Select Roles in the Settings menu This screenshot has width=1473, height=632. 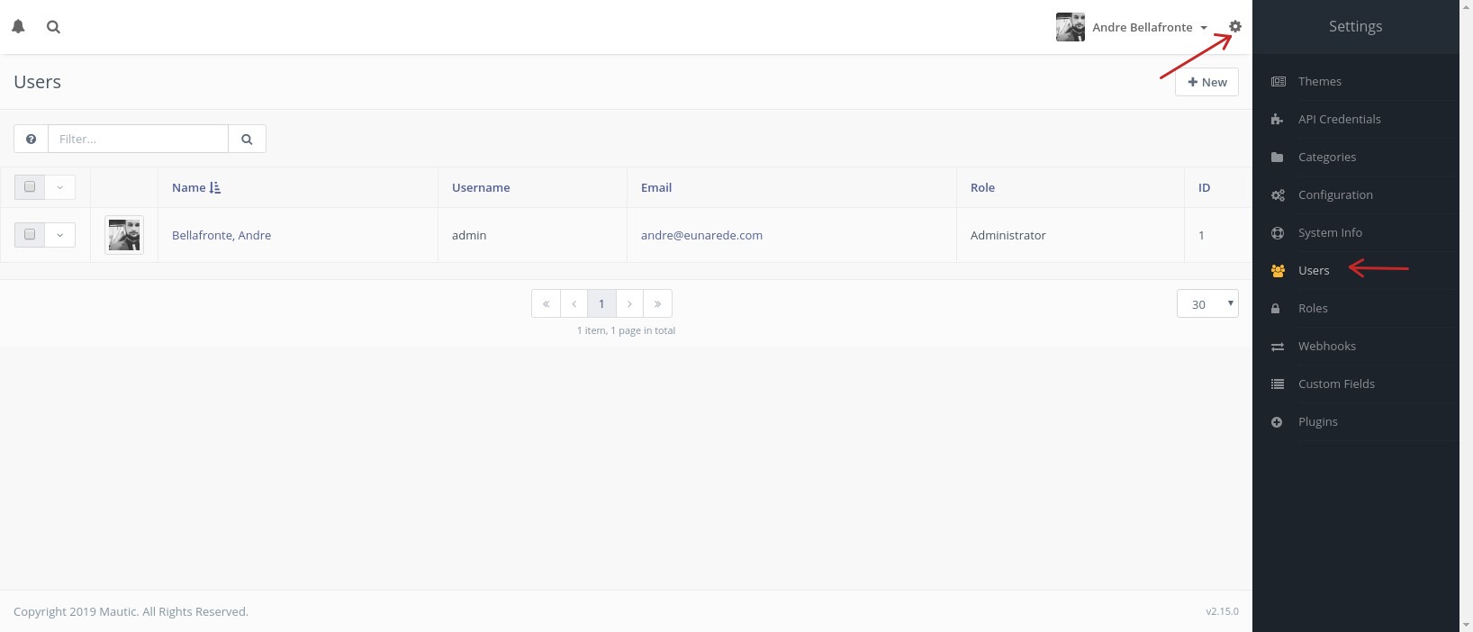[1313, 308]
